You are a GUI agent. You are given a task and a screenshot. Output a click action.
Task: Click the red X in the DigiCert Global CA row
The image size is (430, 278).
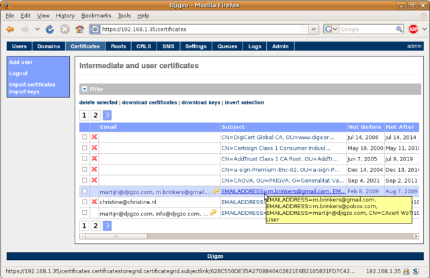pos(94,137)
